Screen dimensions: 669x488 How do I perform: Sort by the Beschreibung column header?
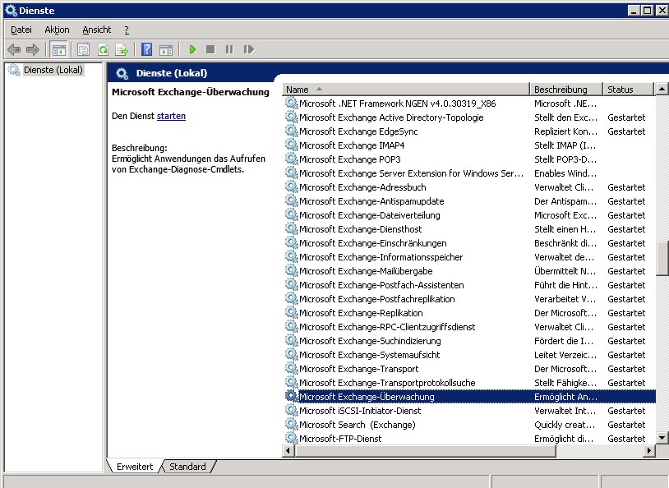566,90
